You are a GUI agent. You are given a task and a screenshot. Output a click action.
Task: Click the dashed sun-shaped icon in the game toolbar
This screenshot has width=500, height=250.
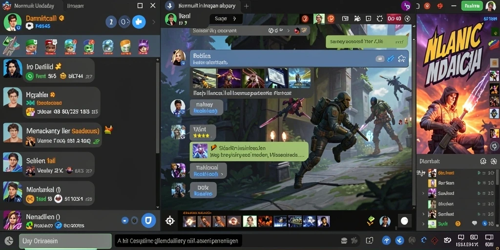379,19
